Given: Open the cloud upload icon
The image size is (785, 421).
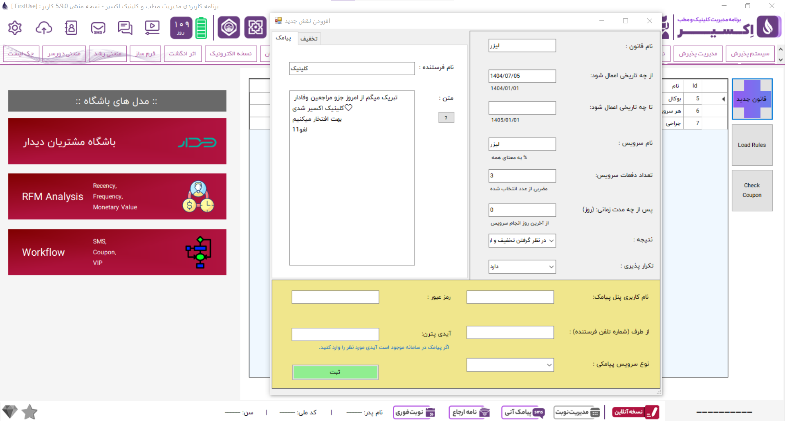Looking at the screenshot, I should pyautogui.click(x=44, y=28).
